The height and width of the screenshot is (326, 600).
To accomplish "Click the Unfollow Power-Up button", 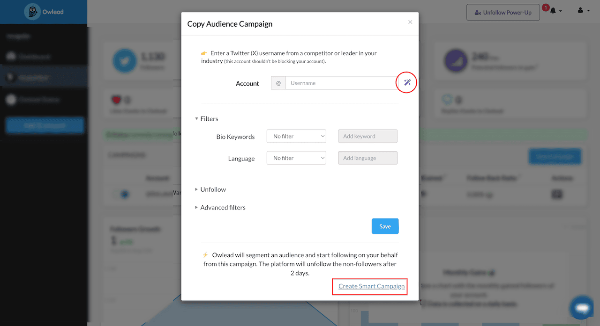I will point(503,12).
